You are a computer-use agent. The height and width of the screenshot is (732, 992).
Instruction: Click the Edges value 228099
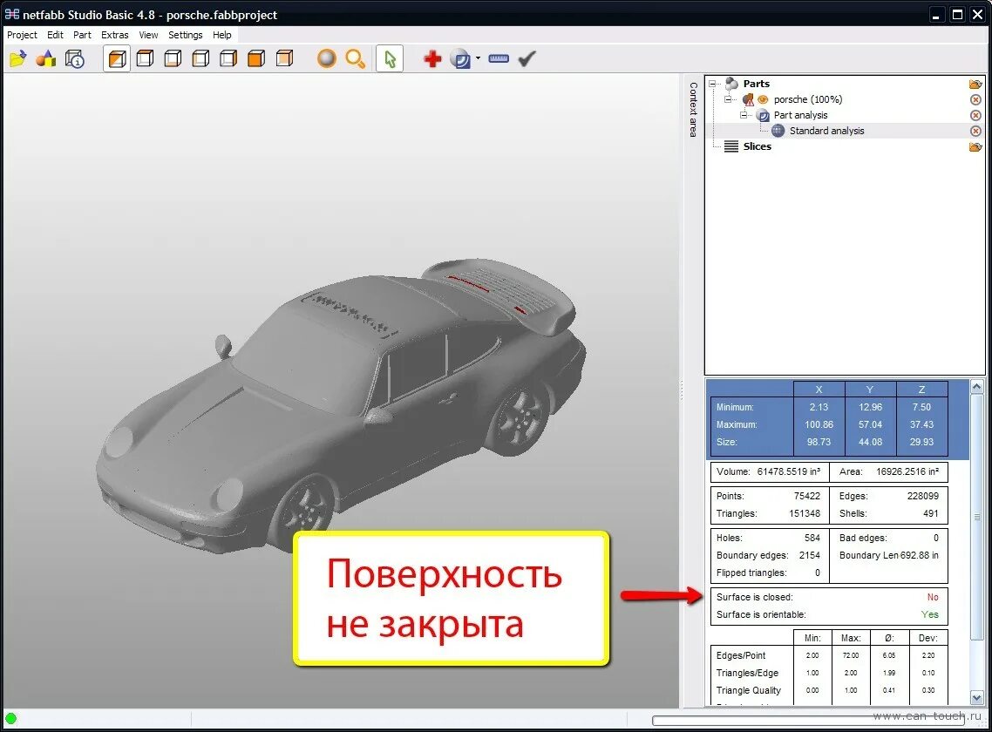coord(923,496)
